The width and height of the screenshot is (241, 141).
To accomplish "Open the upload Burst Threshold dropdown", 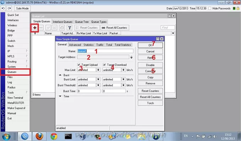I will coord(98,85).
